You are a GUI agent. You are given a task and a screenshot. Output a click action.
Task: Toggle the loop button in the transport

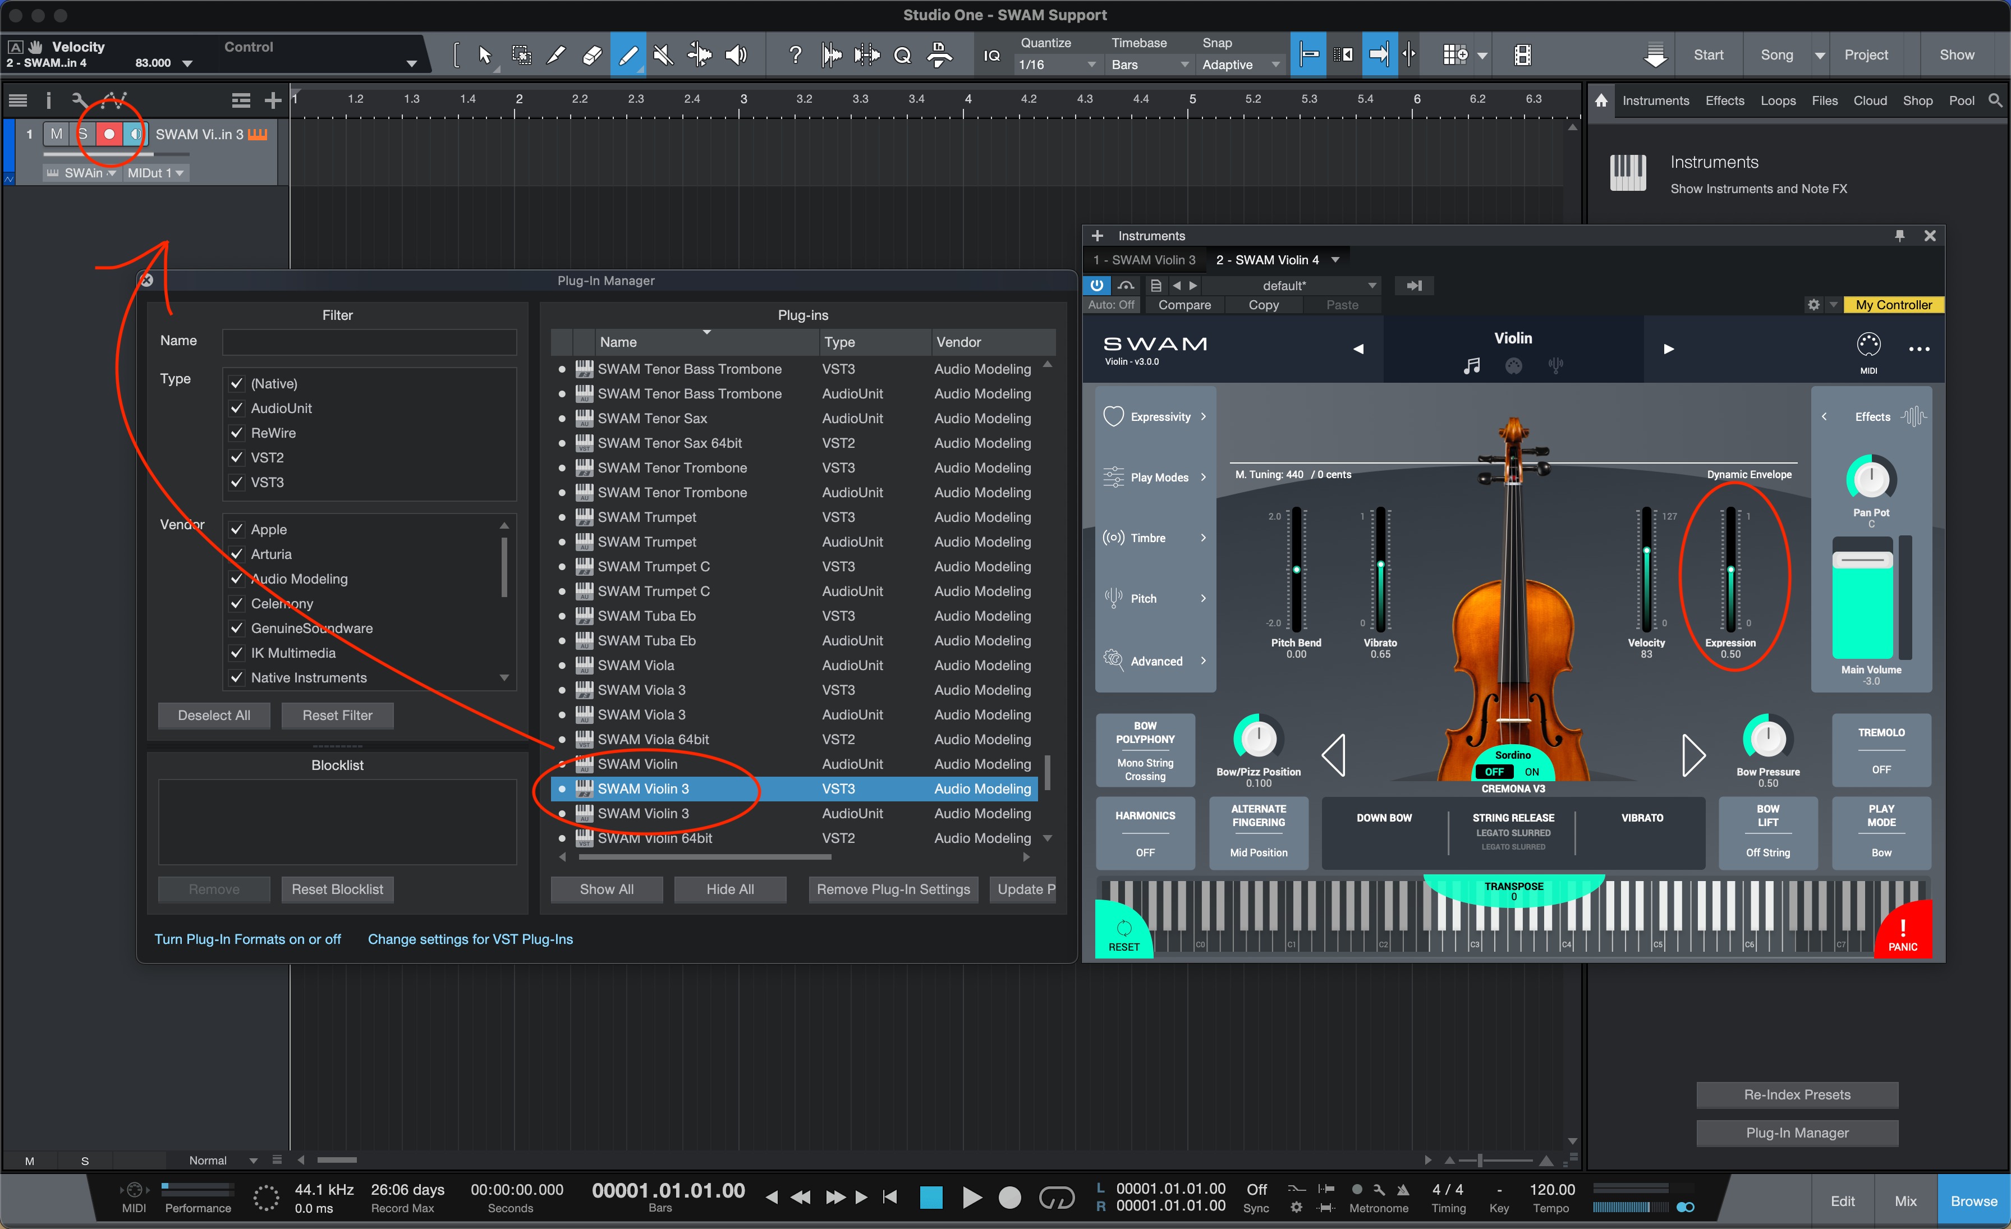1056,1197
